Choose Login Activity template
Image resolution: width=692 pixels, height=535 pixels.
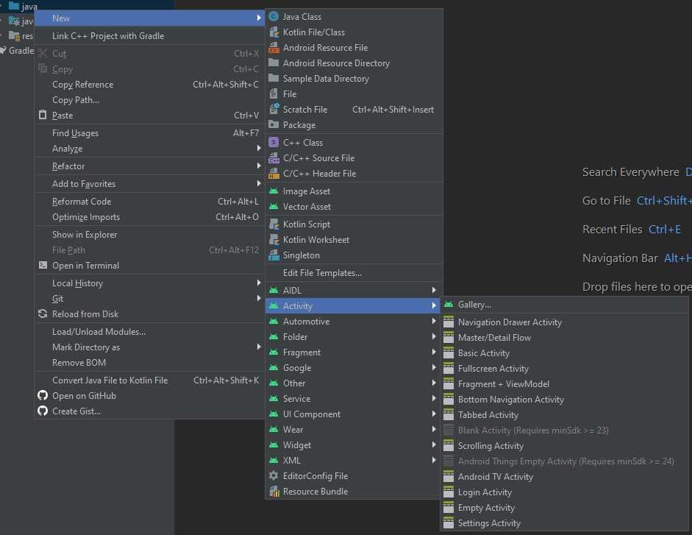(x=485, y=492)
